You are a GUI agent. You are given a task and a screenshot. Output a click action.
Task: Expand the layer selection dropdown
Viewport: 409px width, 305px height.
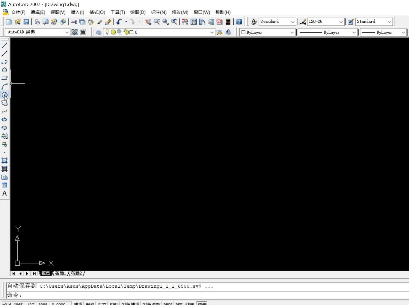pos(212,32)
